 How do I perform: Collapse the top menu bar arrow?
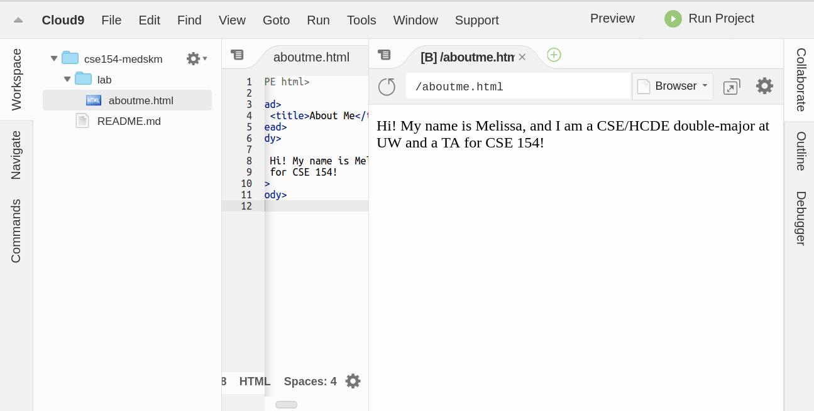18,20
